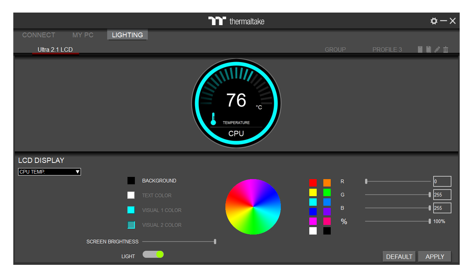This screenshot has height=277, width=473.
Task: Toggle the LIGHT switch off
Action: pos(153,254)
